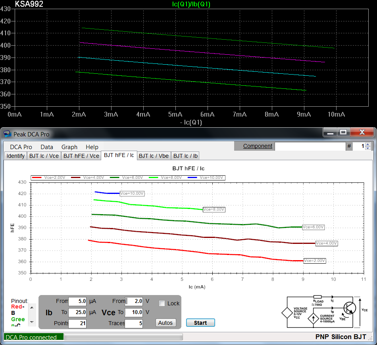This screenshot has height=345, width=377.
Task: Click the Component link label
Action: (x=258, y=146)
